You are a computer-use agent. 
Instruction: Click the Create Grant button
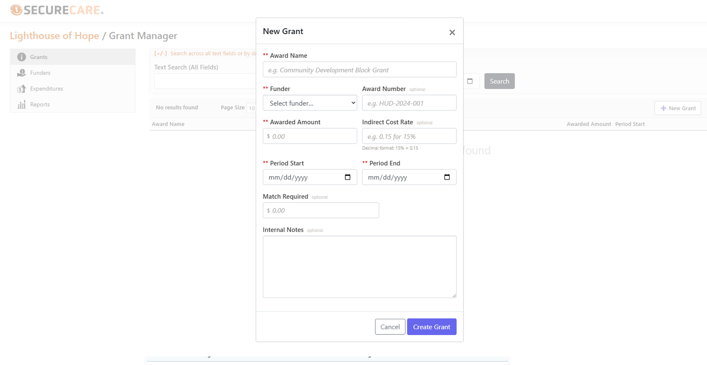432,327
